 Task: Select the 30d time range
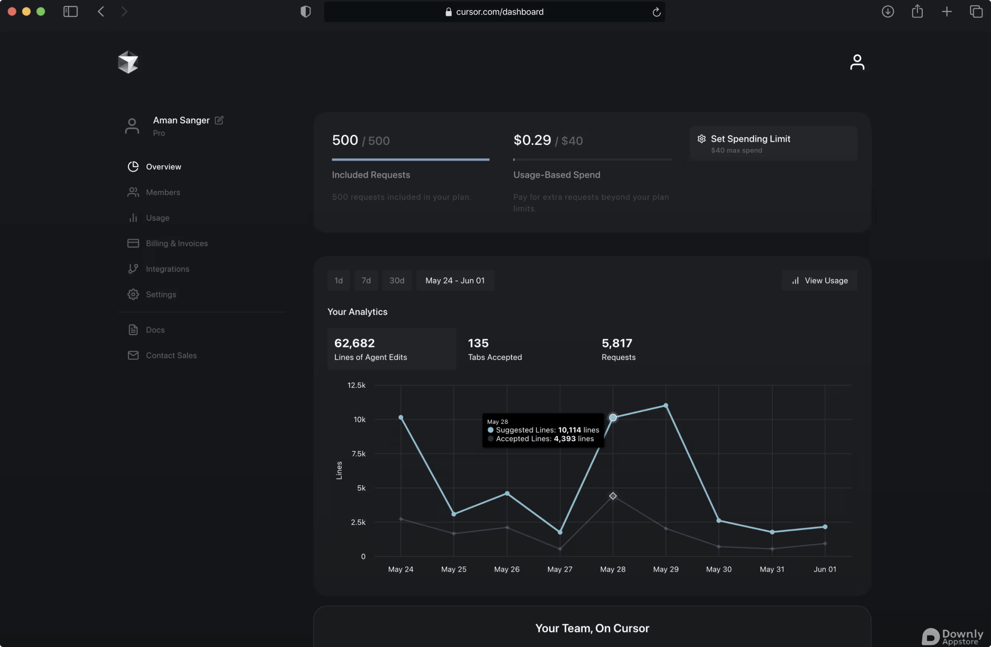(397, 281)
